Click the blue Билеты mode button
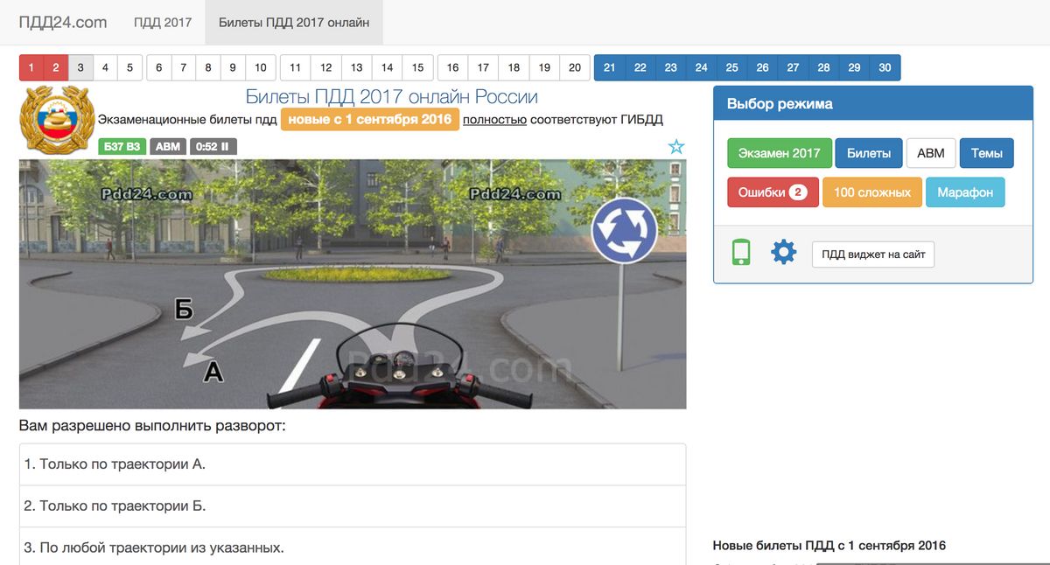The height and width of the screenshot is (565, 1050). (868, 153)
